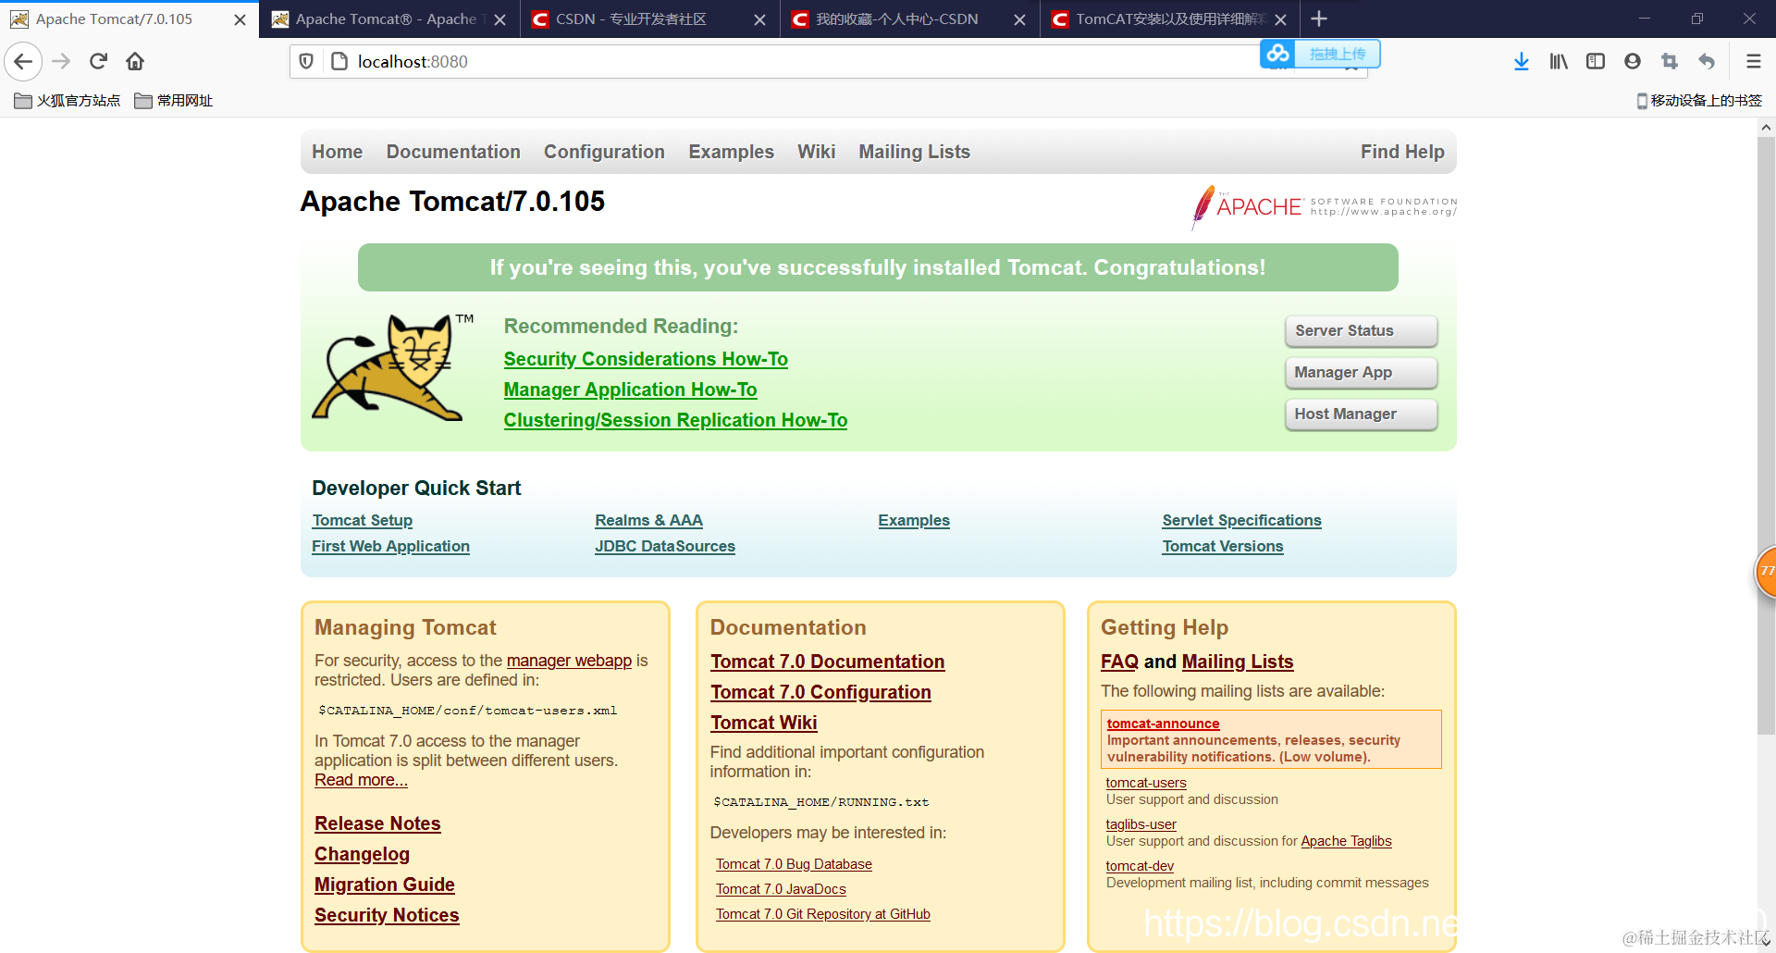Screen dimensions: 1776x953
Task: Click the Tomcat cat mascot image
Action: (x=394, y=367)
